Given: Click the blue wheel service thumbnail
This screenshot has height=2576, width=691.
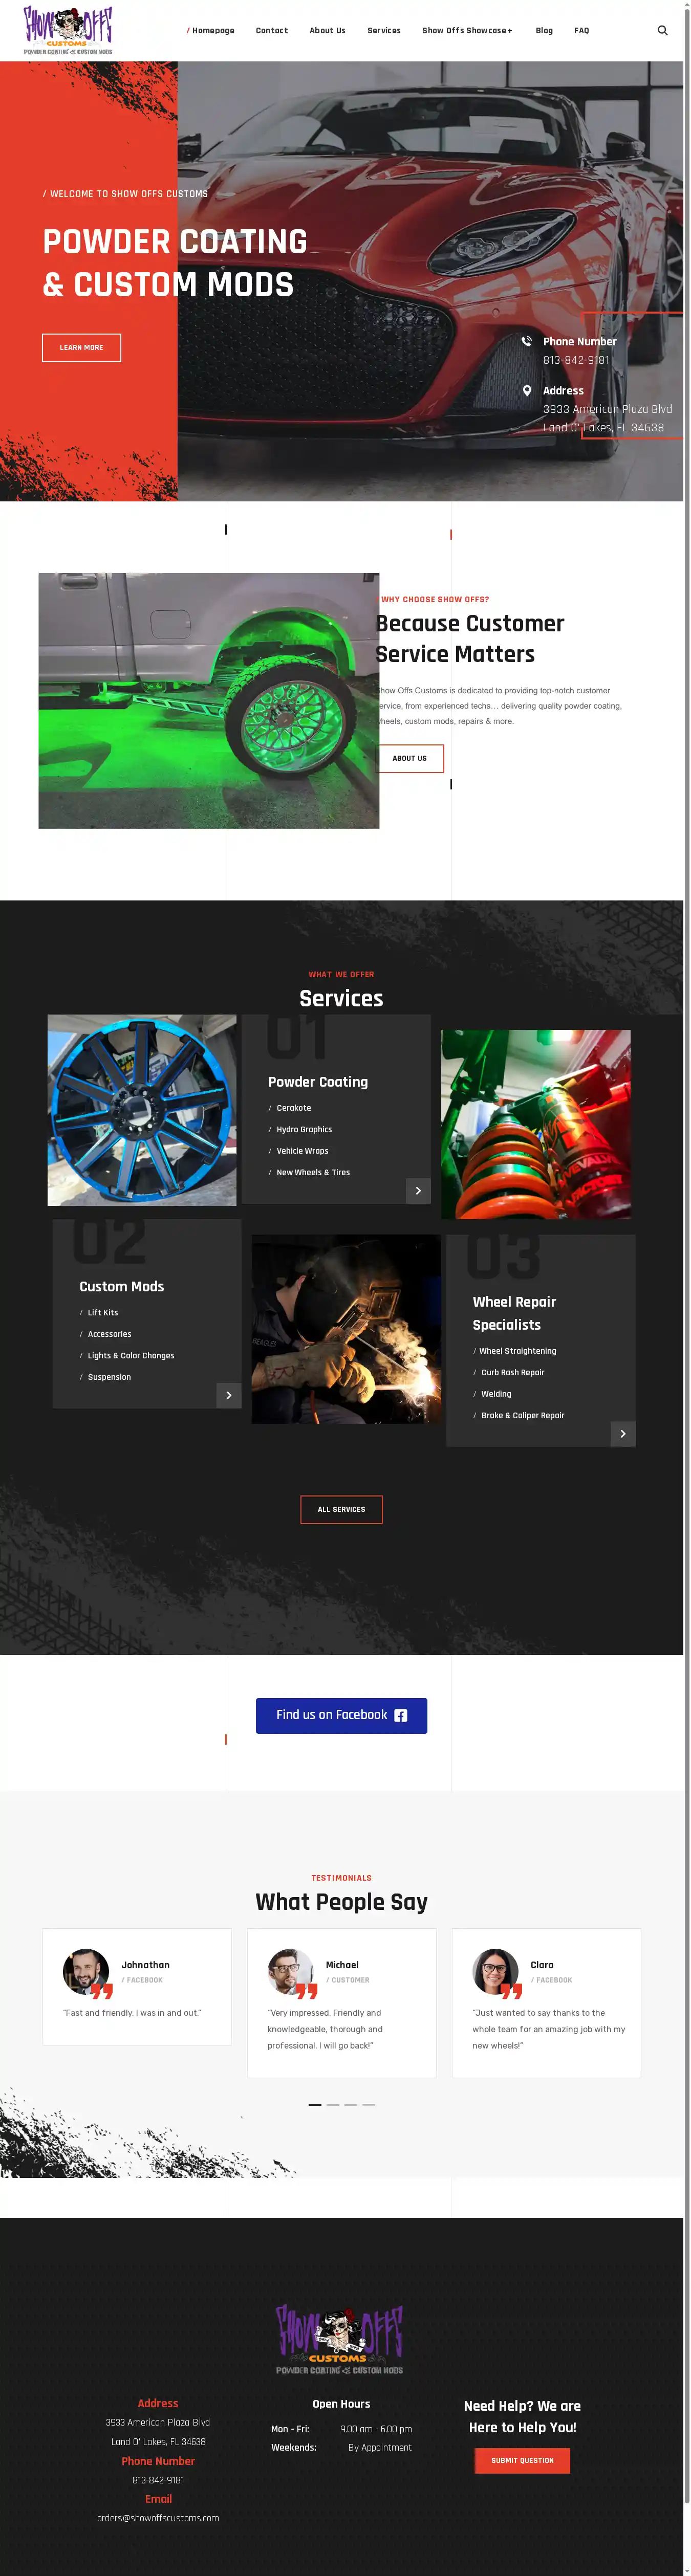Looking at the screenshot, I should pos(142,1110).
